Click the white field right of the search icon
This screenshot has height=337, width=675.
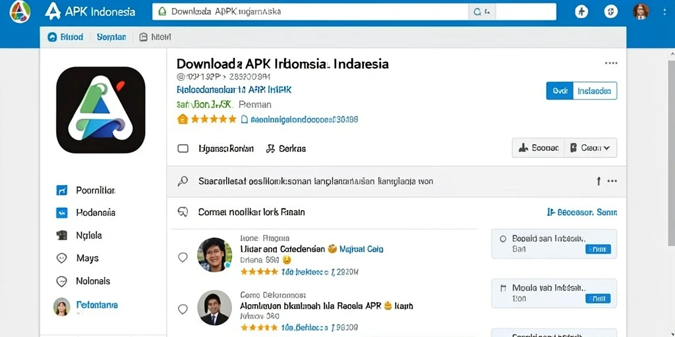525,12
